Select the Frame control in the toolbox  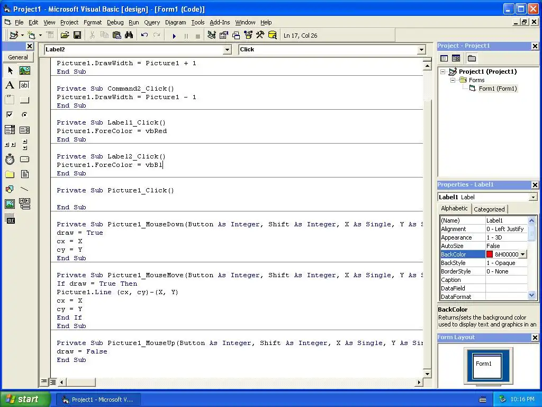tap(10, 100)
